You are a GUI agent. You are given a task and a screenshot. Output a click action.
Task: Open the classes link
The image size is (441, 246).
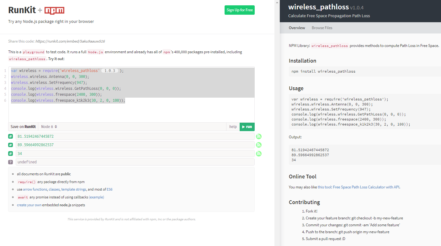[54, 189]
